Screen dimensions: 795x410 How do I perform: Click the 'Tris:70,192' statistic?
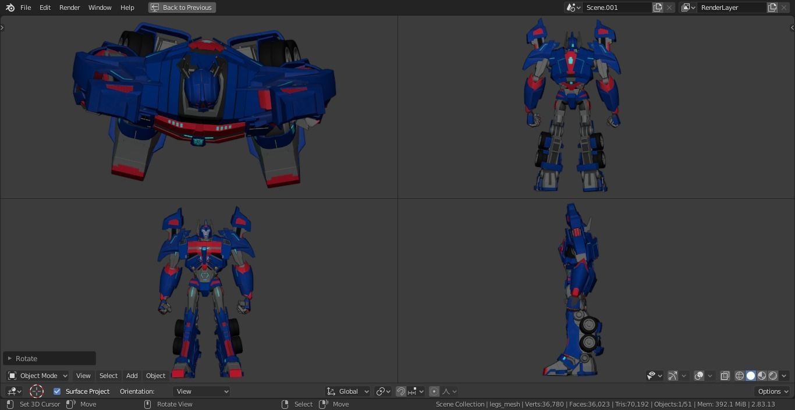[631, 404]
